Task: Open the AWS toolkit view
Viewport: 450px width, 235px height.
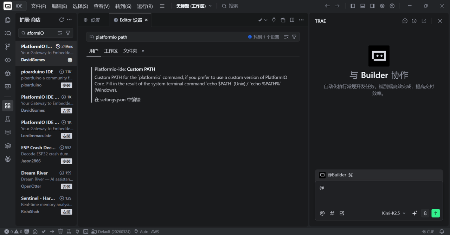Action: click(x=8, y=132)
